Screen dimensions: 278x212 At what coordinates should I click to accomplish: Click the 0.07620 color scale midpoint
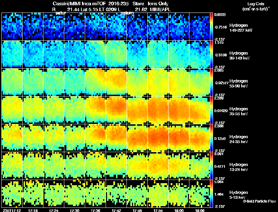click(x=221, y=111)
